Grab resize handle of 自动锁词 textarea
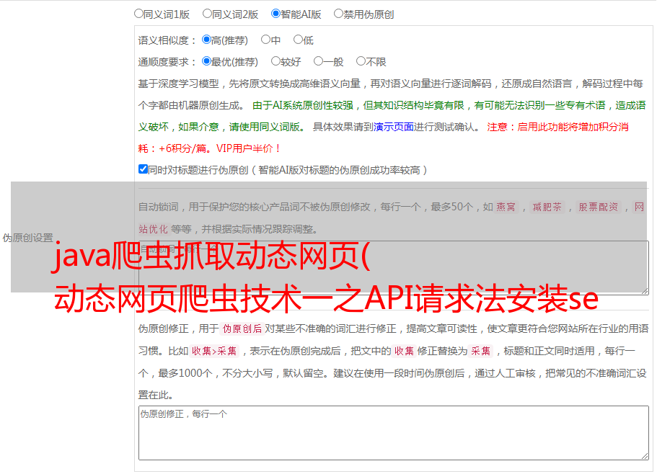 [x=644, y=290]
